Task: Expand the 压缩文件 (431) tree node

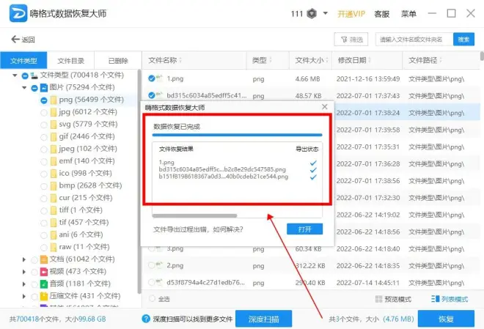Action: (24, 296)
